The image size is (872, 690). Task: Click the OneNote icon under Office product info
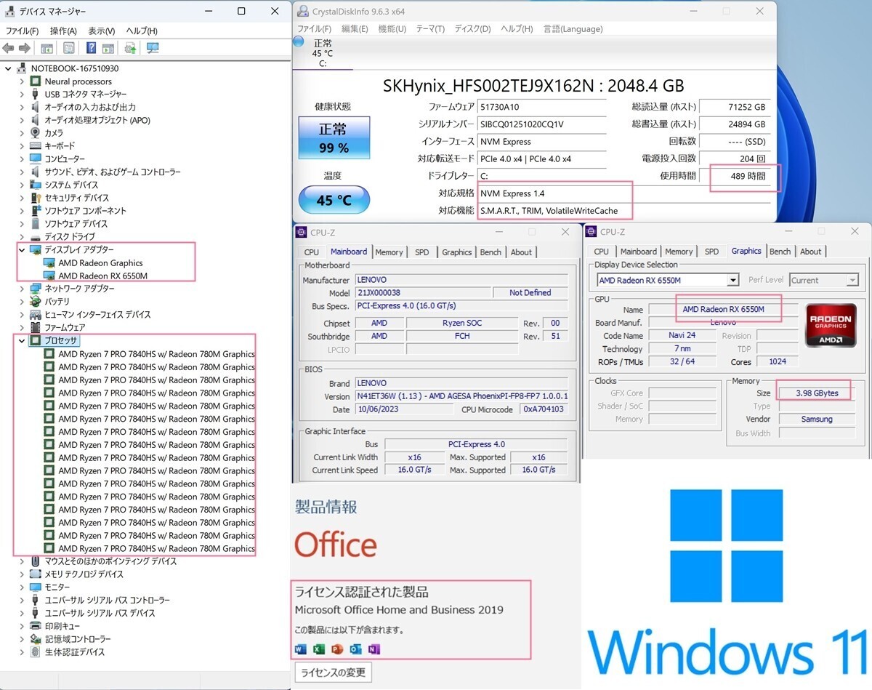[374, 649]
